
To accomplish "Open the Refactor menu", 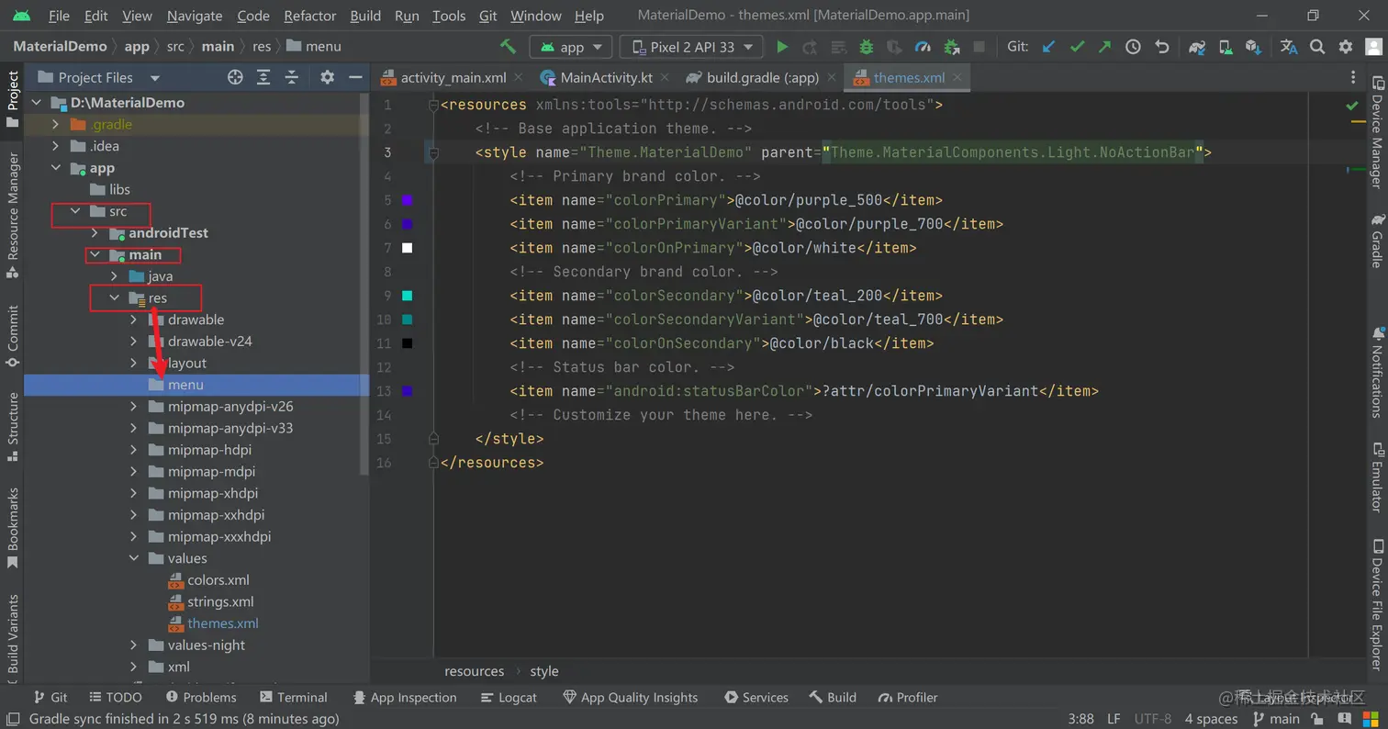I will [x=309, y=16].
